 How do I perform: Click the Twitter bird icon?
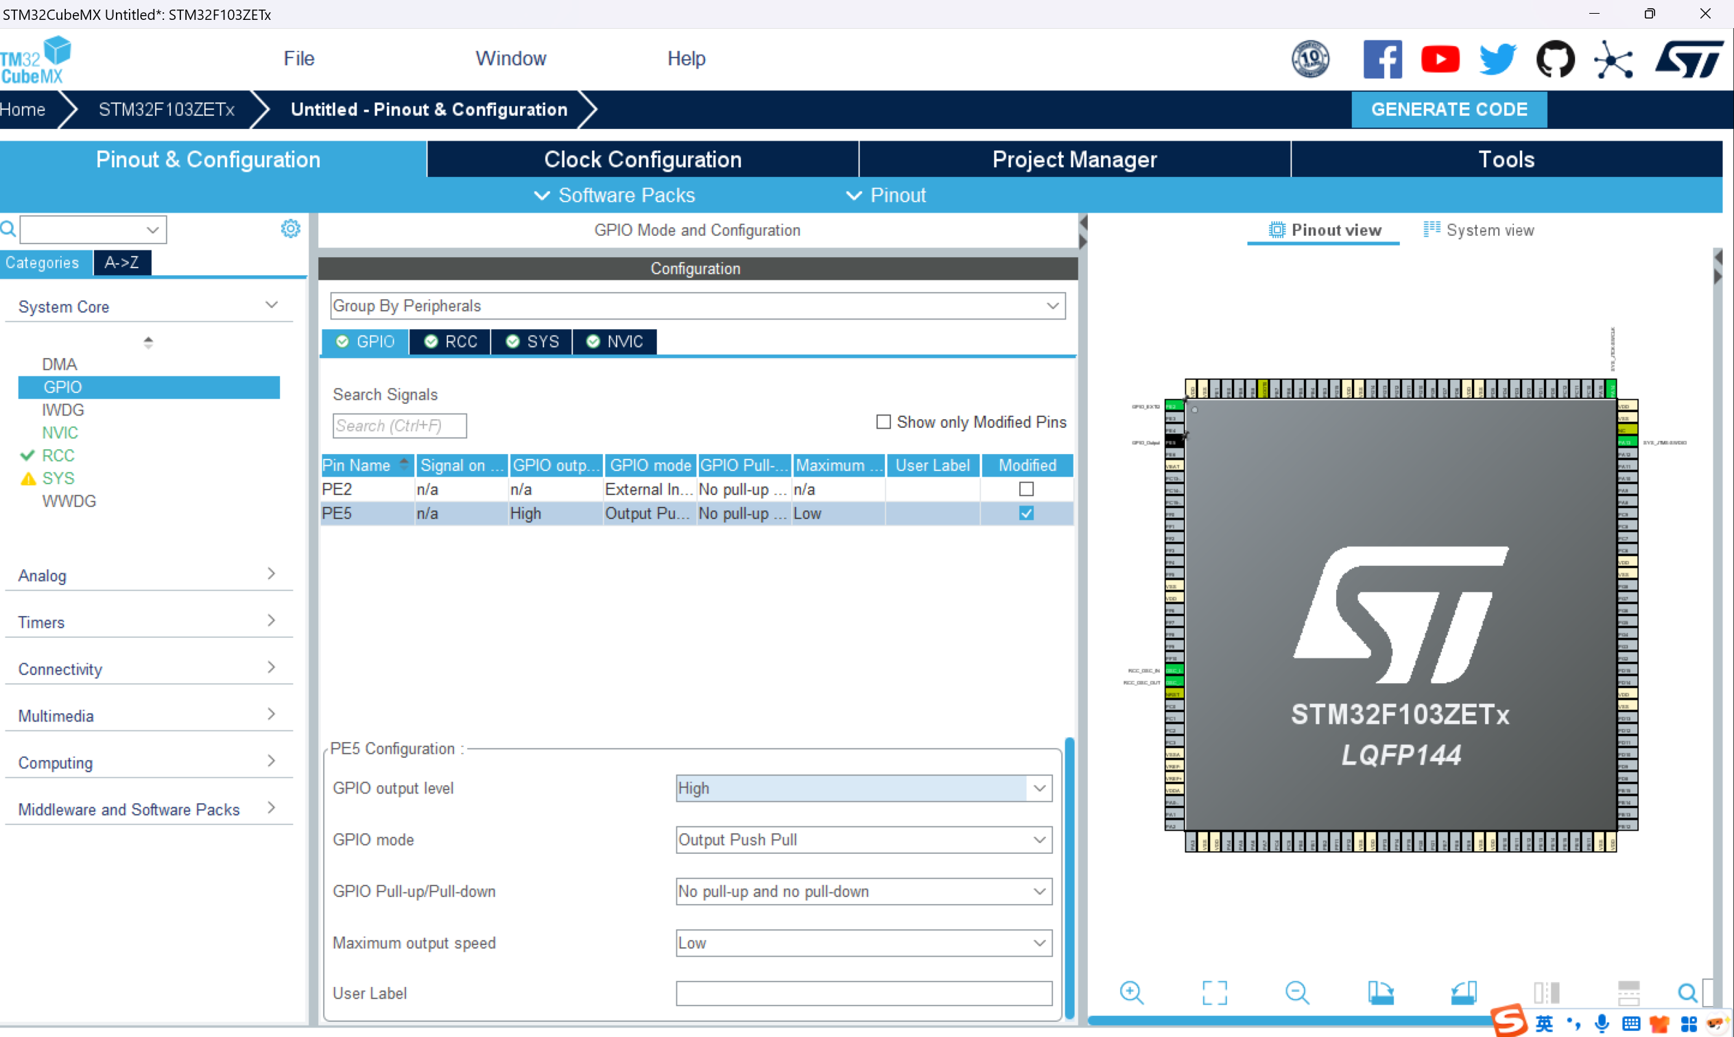(1497, 60)
